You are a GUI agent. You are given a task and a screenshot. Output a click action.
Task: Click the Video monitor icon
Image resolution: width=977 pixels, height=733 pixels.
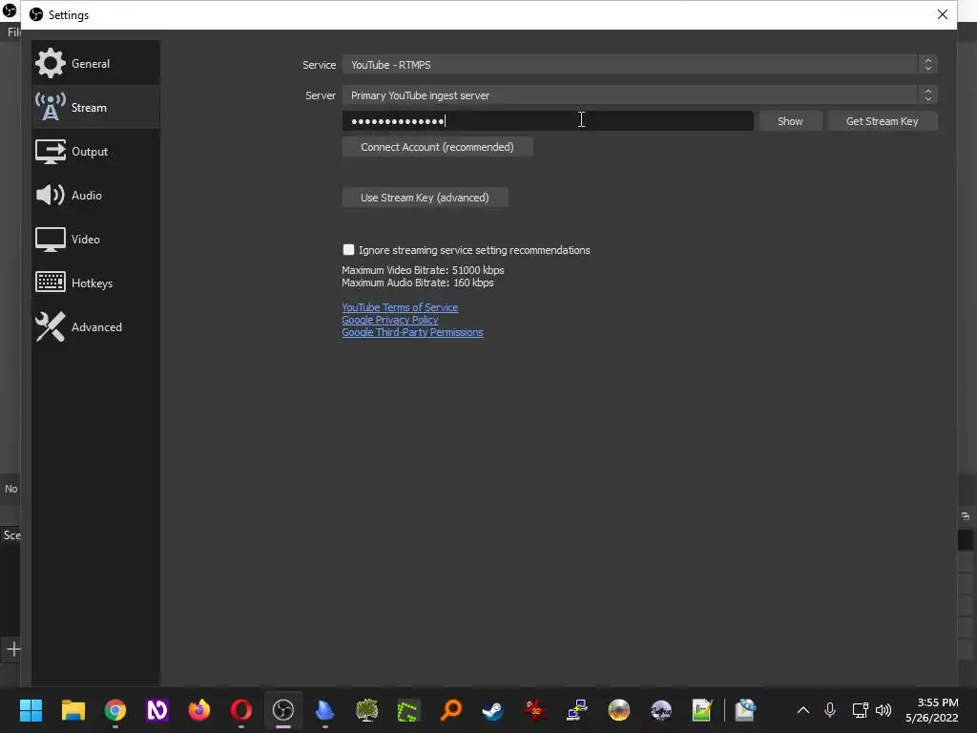click(x=50, y=240)
